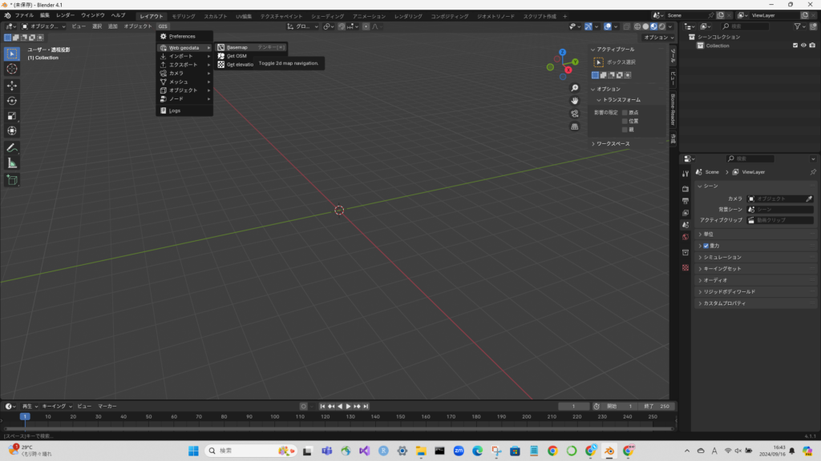Select the Rotate tool in the left toolbar

(x=12, y=101)
